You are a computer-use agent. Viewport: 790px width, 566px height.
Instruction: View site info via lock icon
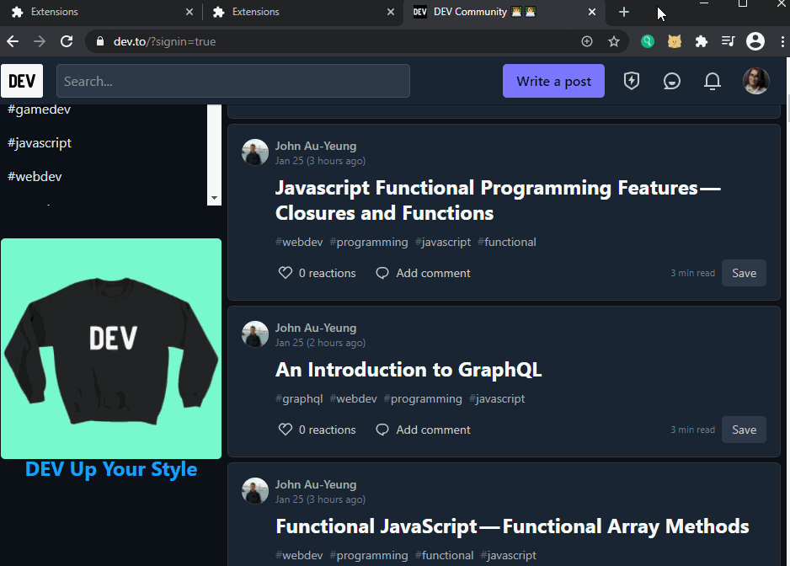99,41
